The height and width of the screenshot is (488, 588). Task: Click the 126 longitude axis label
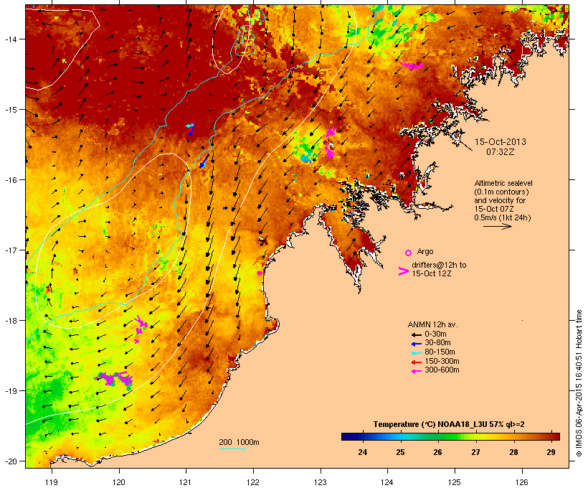click(522, 482)
